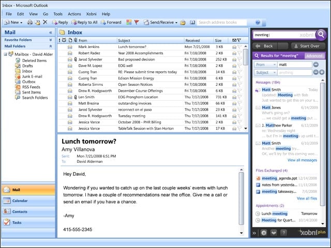Toggle flag on Edison Mission Energy message

pos(239,78)
